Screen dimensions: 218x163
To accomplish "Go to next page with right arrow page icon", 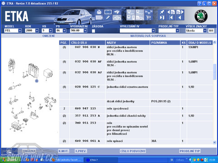I will pyautogui.click(x=180, y=12).
